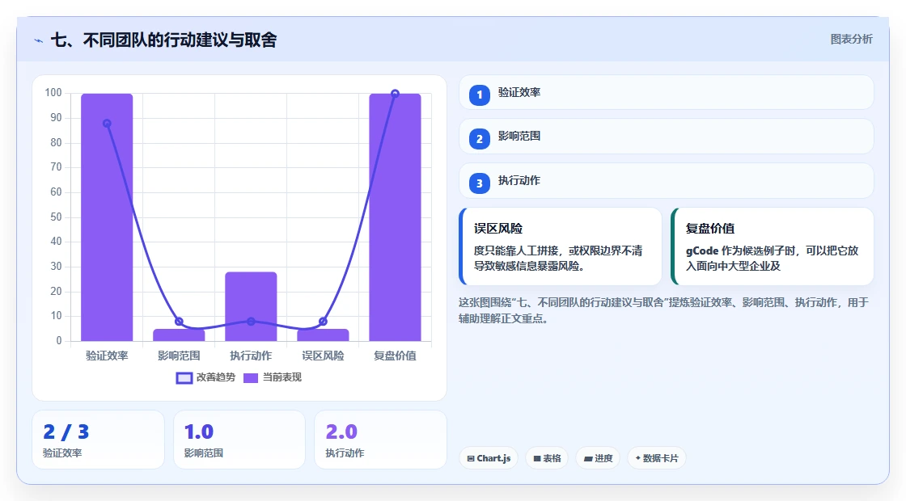Toggle the 当前表现 legend series
This screenshot has height=501, width=906.
272,377
